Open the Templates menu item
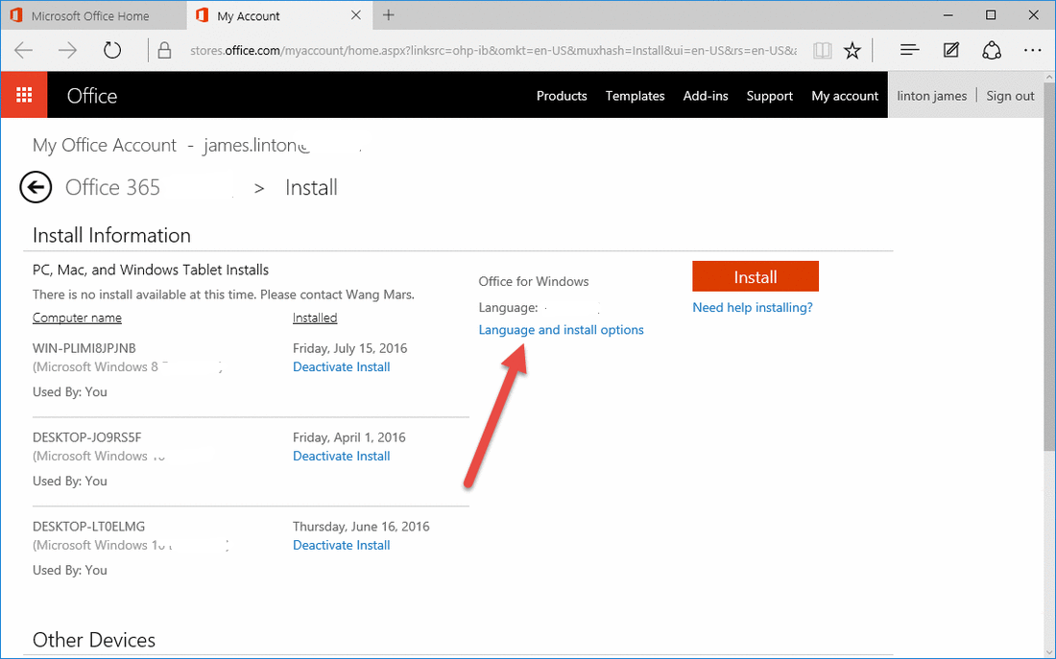The height and width of the screenshot is (659, 1056). (x=636, y=96)
